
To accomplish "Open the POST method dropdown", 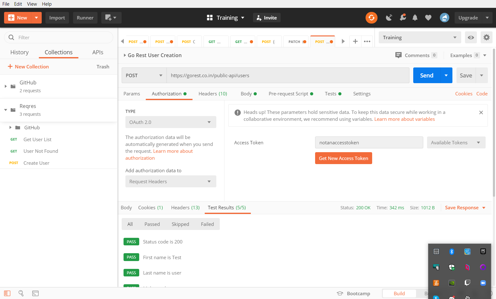I will 144,75.
